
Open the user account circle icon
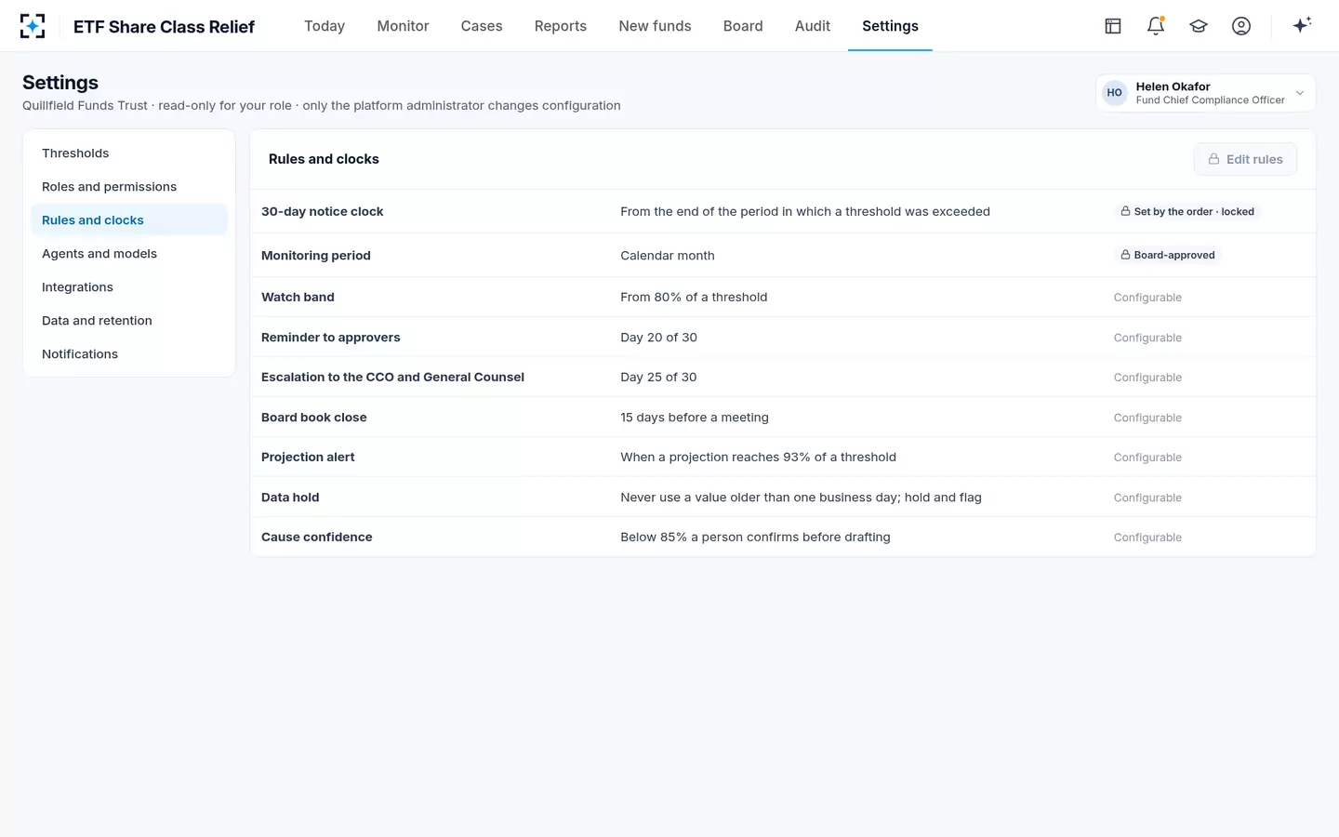coord(1241,26)
